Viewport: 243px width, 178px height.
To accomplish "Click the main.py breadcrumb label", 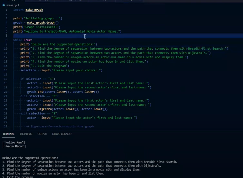I will click(x=12, y=5).
